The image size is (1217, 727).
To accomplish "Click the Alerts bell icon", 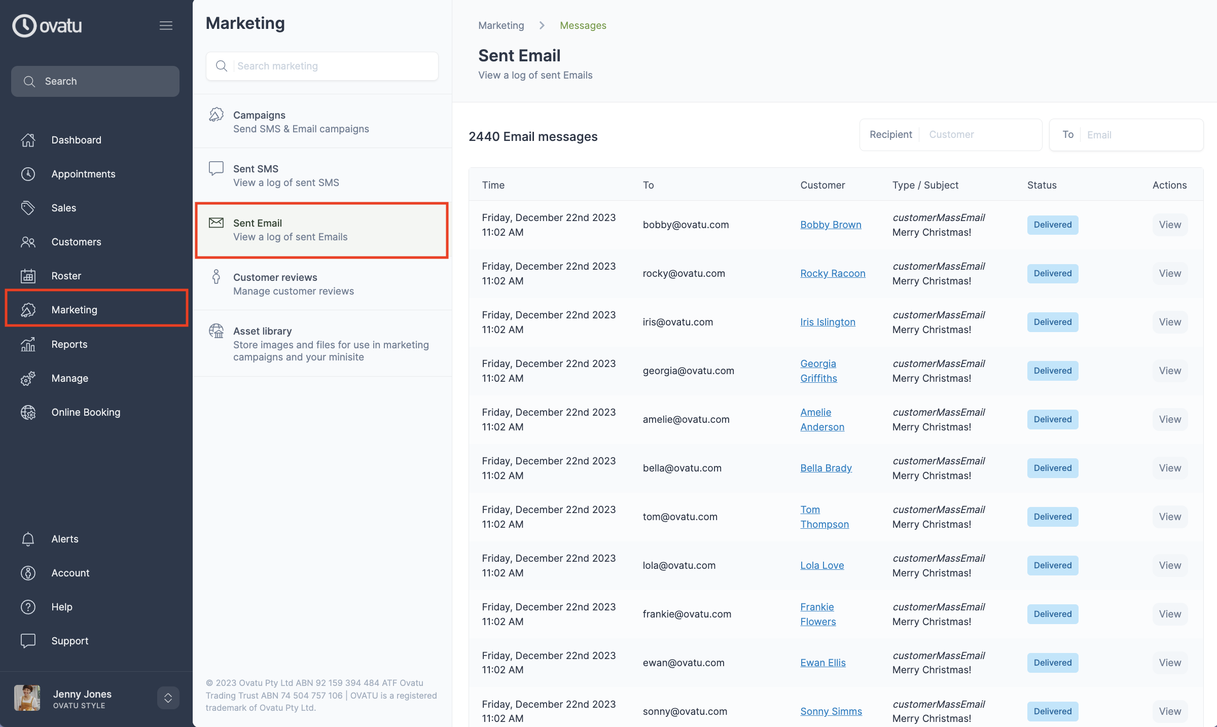I will [28, 539].
